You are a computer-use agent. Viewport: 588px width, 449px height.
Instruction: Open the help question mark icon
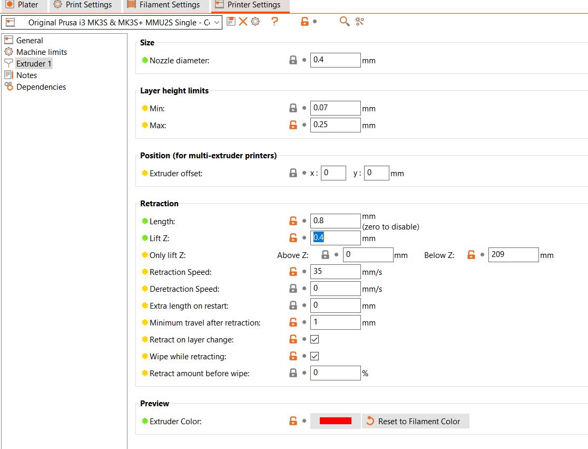pyautogui.click(x=275, y=22)
